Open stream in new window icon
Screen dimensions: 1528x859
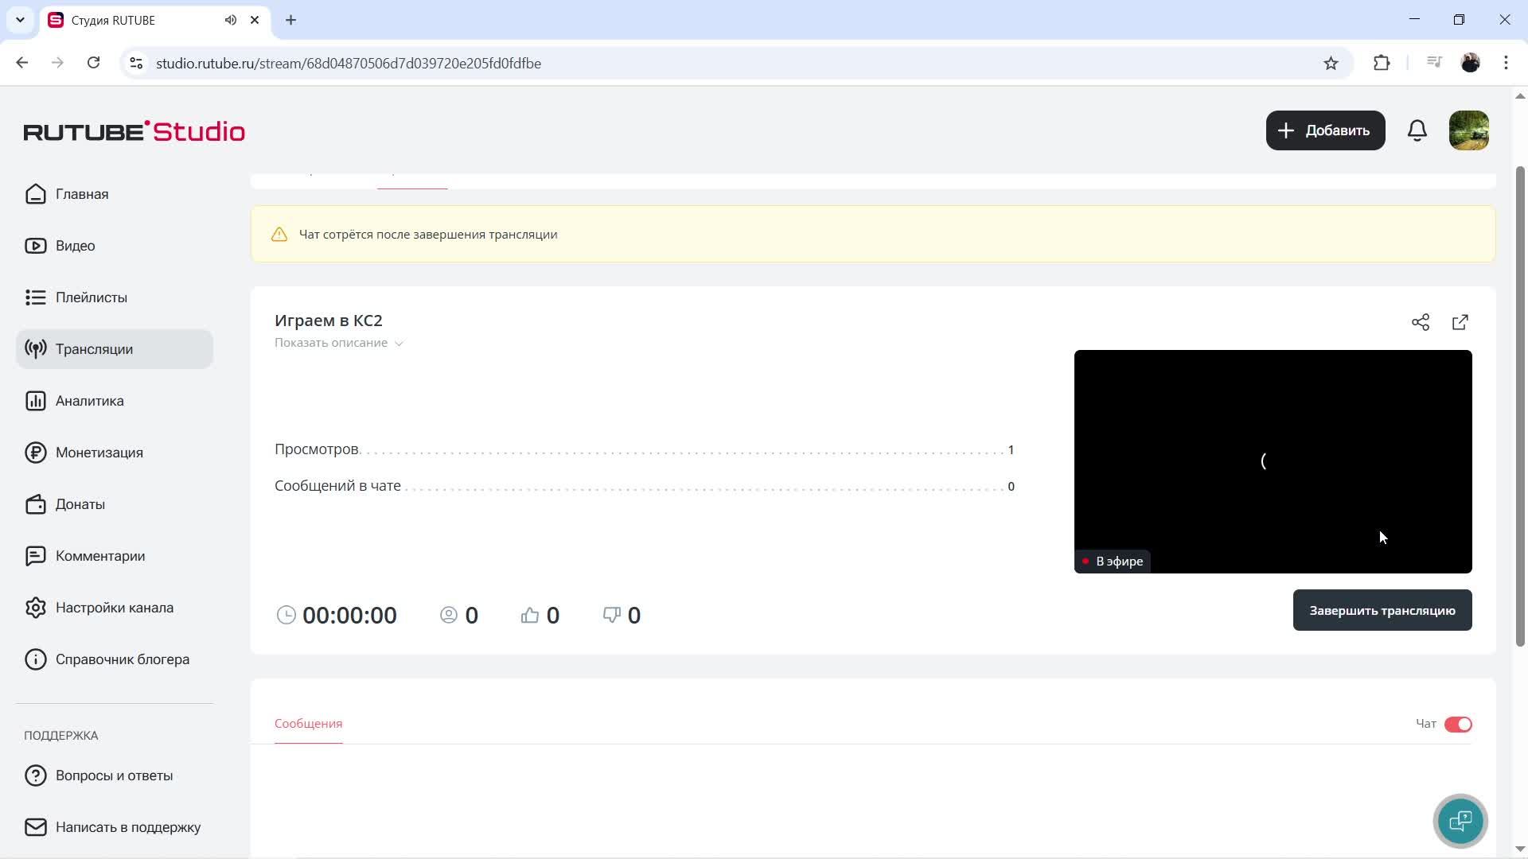pyautogui.click(x=1460, y=322)
